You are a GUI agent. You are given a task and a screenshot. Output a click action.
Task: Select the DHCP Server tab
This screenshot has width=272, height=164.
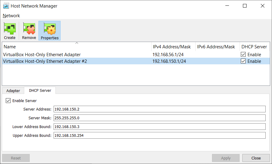[x=40, y=90]
